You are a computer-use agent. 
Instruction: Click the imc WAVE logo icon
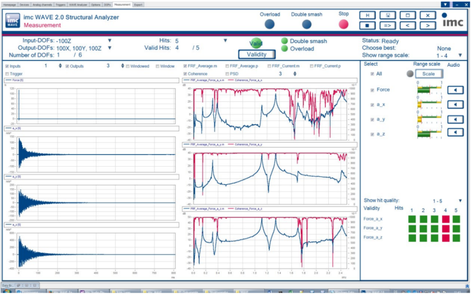coord(13,21)
